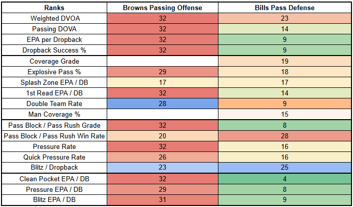Select Browns Quick Pressure Rate value 26

[163, 158]
